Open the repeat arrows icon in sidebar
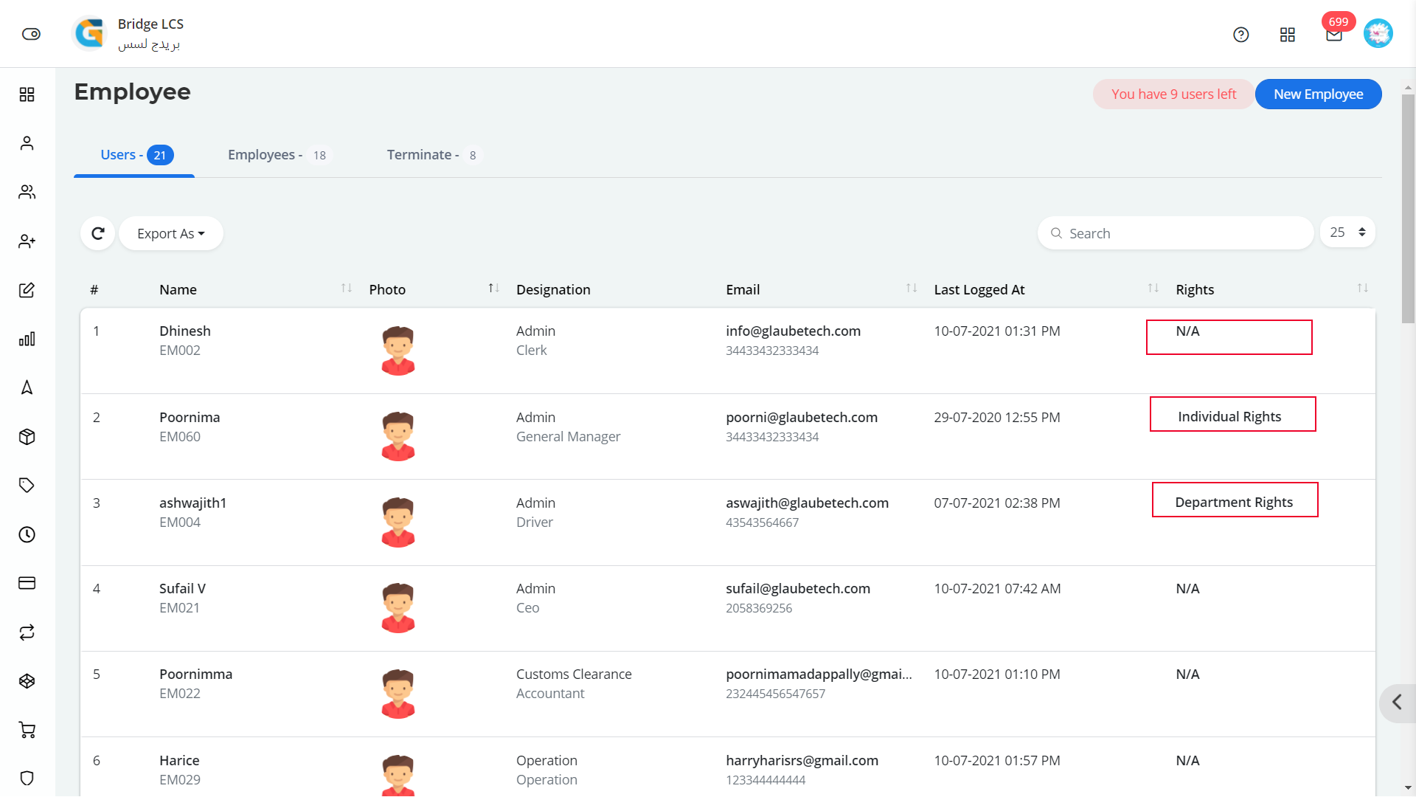Image resolution: width=1416 pixels, height=797 pixels. [x=27, y=632]
